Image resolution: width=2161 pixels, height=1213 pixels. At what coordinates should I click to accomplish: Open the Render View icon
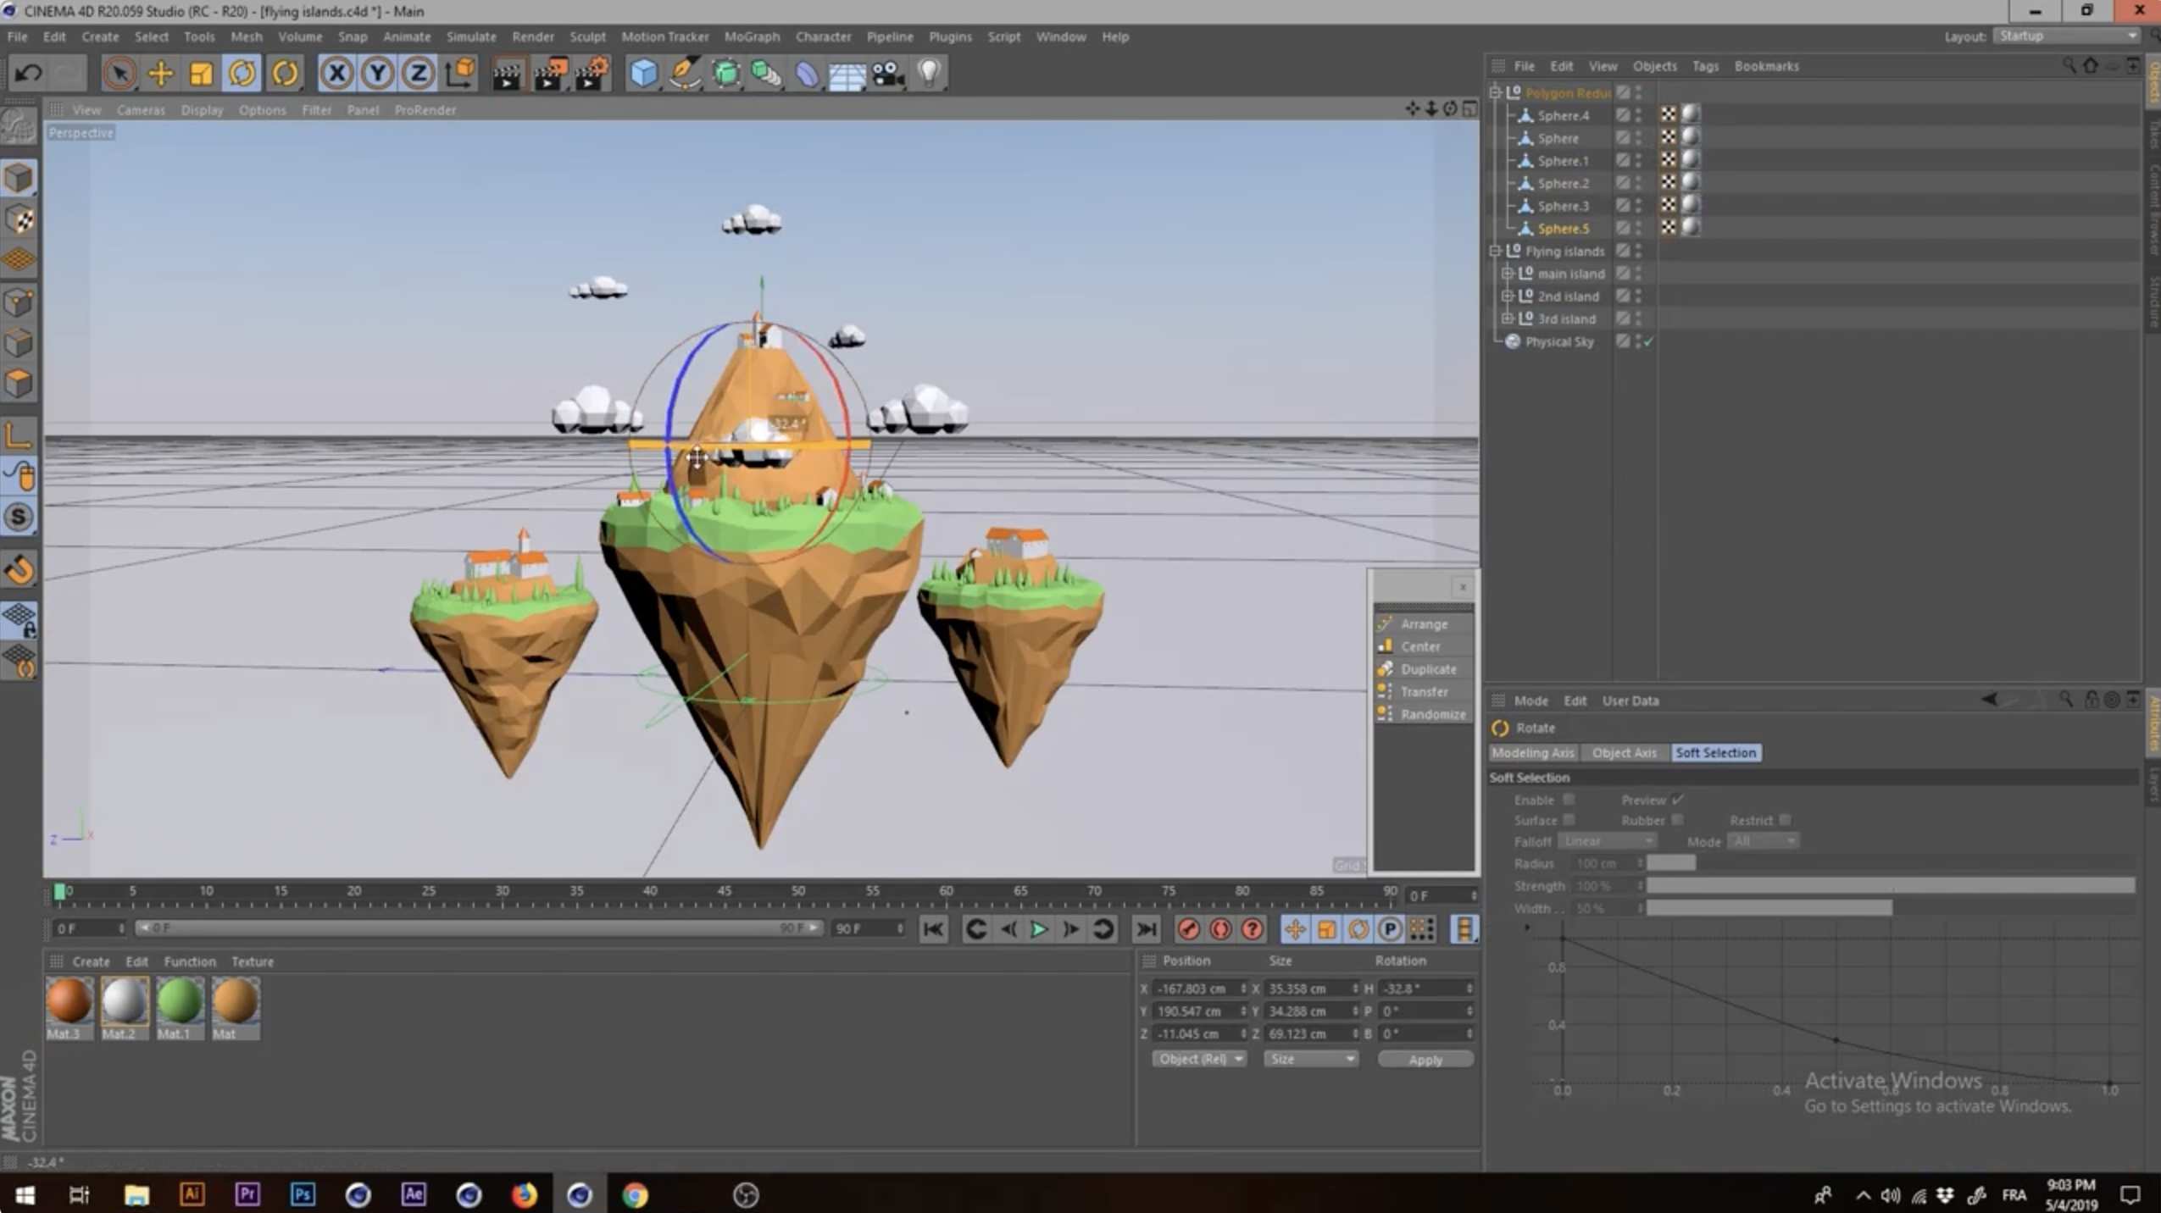tap(507, 74)
